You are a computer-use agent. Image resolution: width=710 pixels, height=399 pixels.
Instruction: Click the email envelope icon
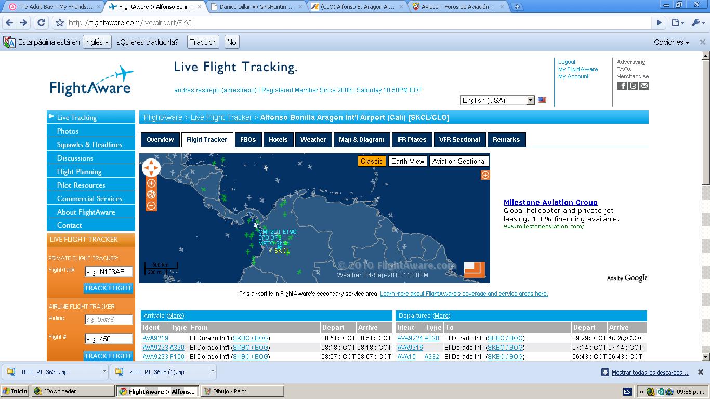pyautogui.click(x=644, y=86)
